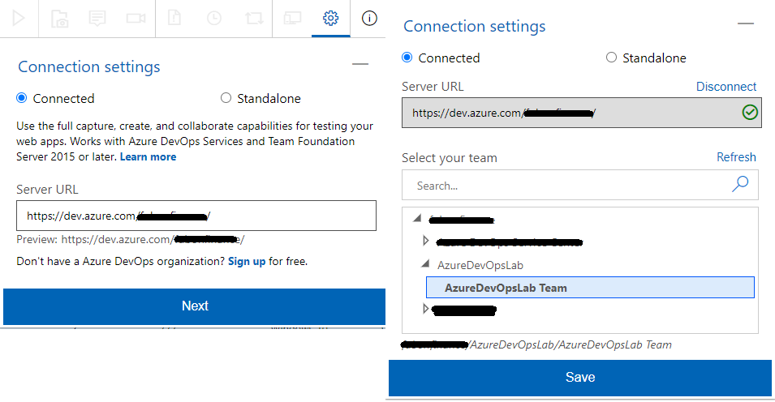Select Connected radio in left panel
Image resolution: width=775 pixels, height=402 pixels.
tap(22, 98)
